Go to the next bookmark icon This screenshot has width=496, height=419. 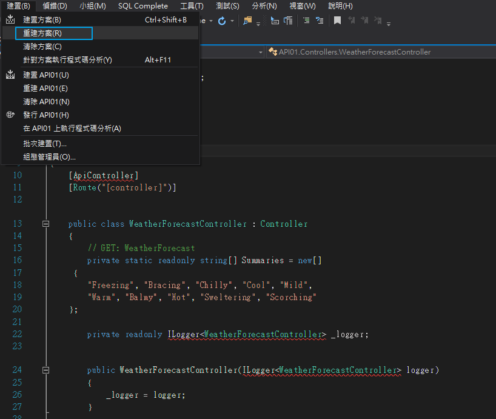[365, 21]
